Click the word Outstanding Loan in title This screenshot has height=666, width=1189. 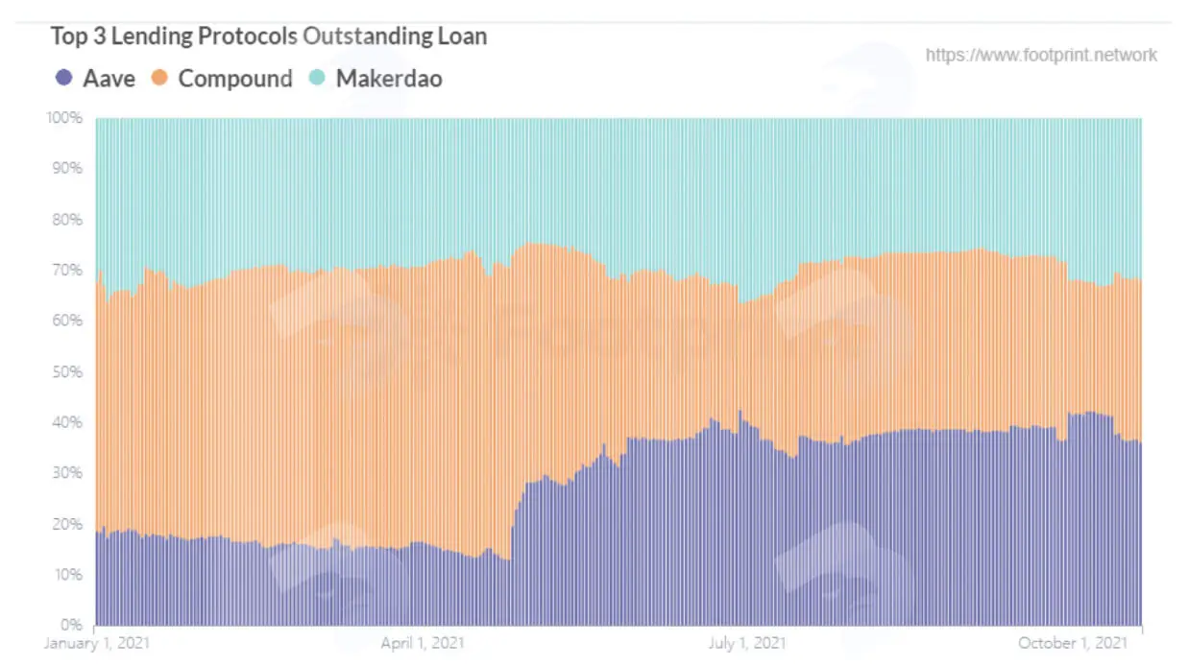coord(395,36)
